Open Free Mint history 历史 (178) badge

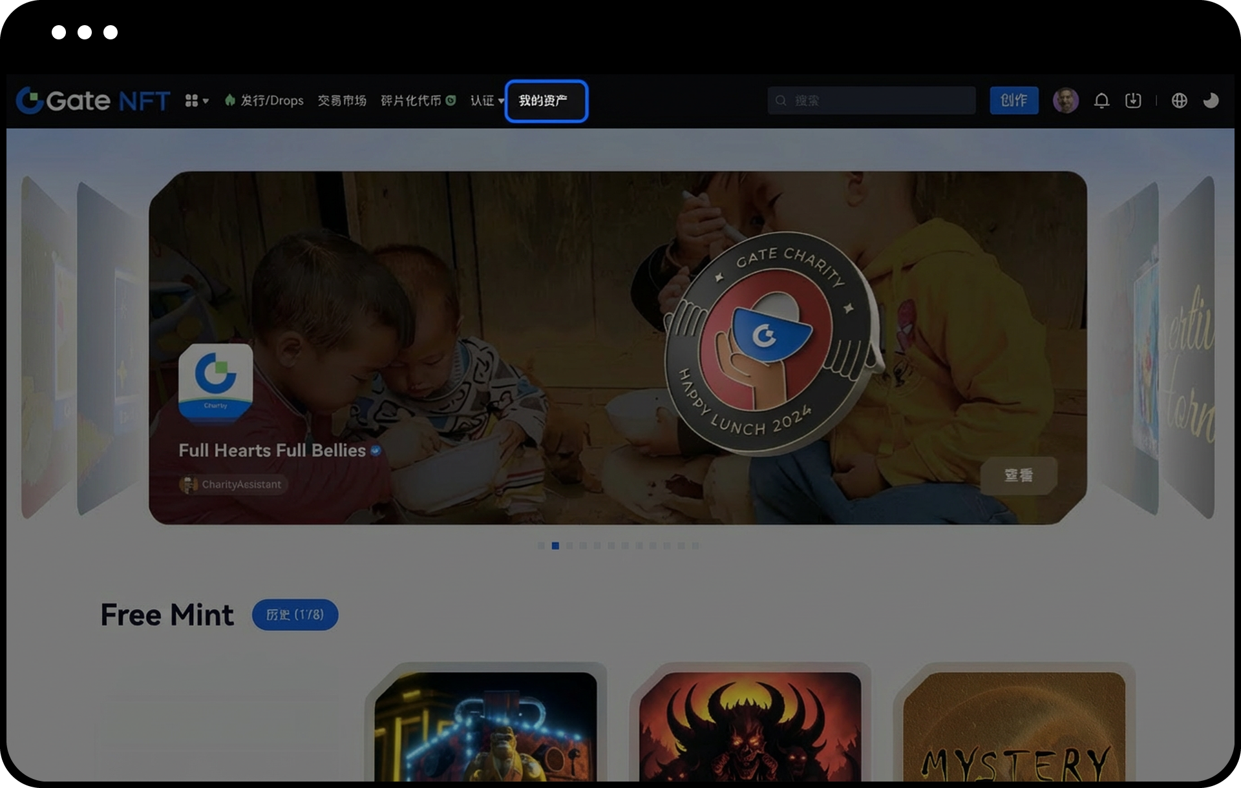(x=295, y=615)
